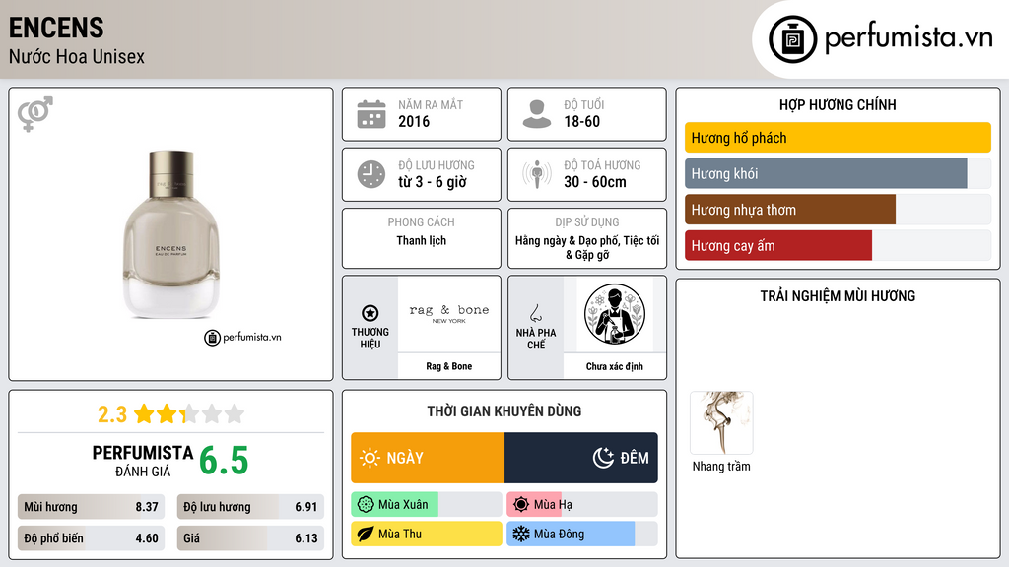Click the Mùa Xuân season bar
This screenshot has height=567, width=1009.
427,505
